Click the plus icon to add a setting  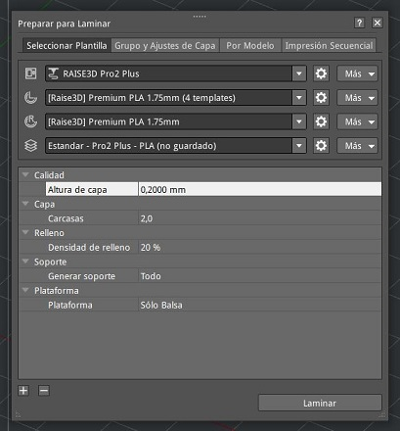23,391
